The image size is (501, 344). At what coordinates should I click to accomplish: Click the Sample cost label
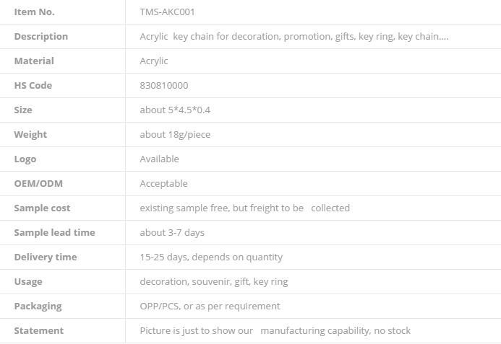[x=42, y=208]
